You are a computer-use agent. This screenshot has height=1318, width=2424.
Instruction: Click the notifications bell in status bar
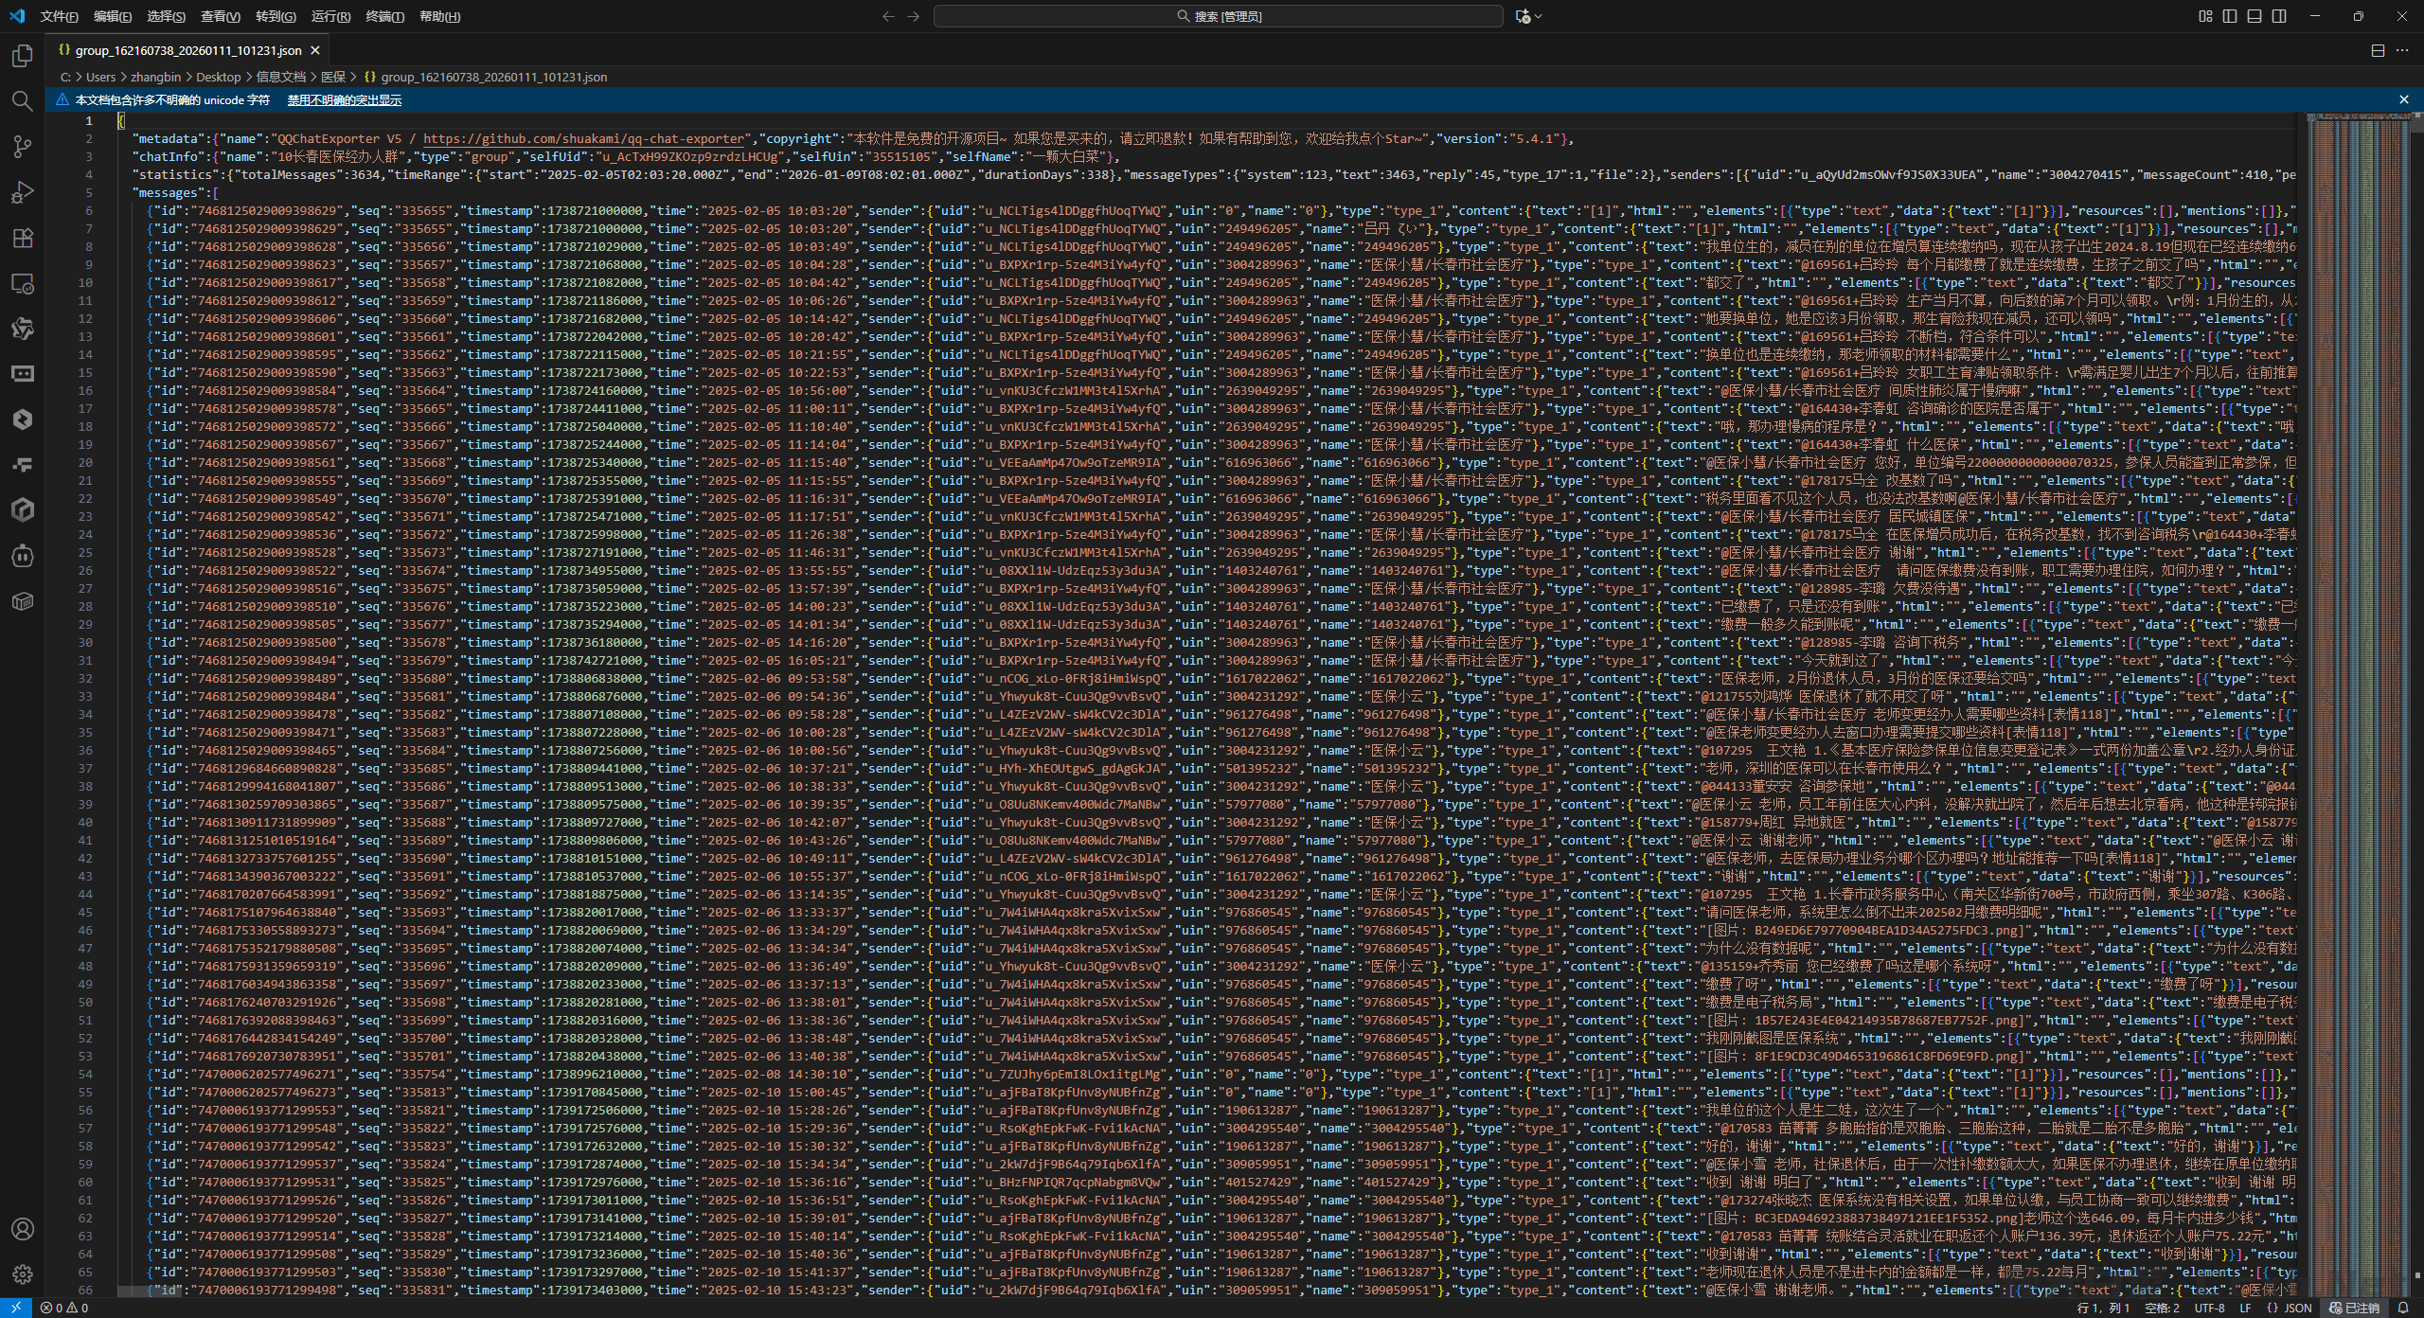pos(2402,1308)
